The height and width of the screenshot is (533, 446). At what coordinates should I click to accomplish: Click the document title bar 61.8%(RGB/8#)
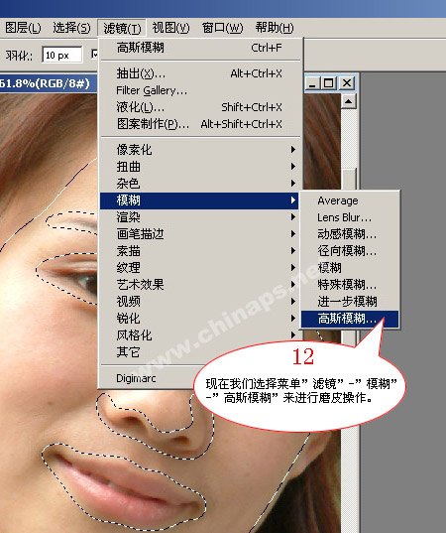click(46, 83)
